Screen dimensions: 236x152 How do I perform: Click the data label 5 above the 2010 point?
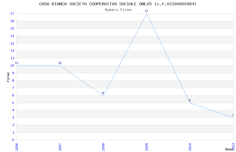(190, 100)
